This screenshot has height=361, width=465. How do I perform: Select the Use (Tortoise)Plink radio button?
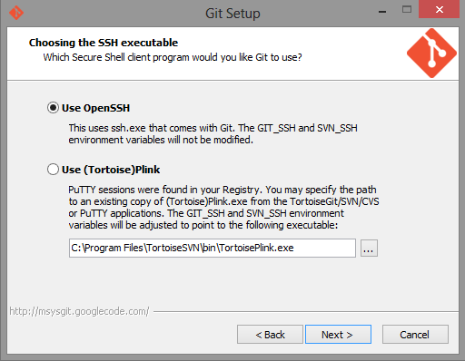point(53,170)
